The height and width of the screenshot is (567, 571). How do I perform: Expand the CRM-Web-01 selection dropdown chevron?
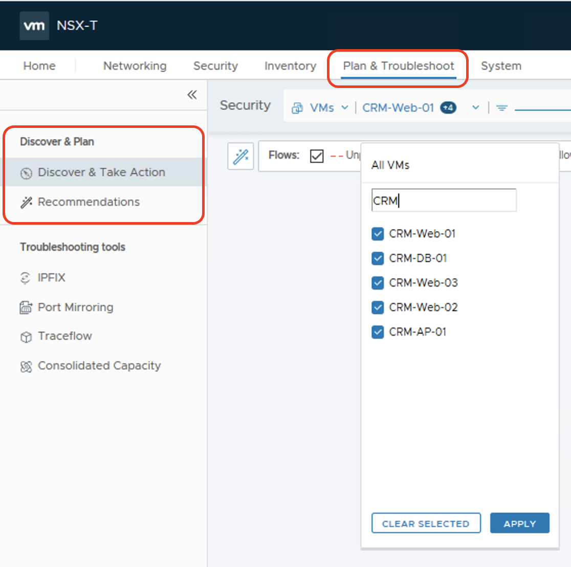click(476, 108)
